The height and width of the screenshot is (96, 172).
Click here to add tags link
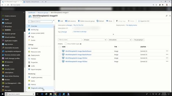coord(80,32)
